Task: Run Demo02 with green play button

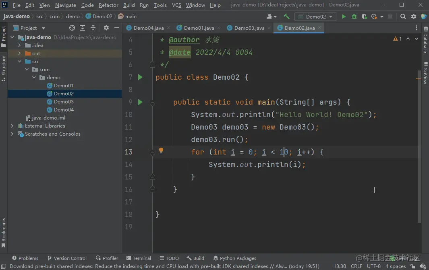Action: 344,16
